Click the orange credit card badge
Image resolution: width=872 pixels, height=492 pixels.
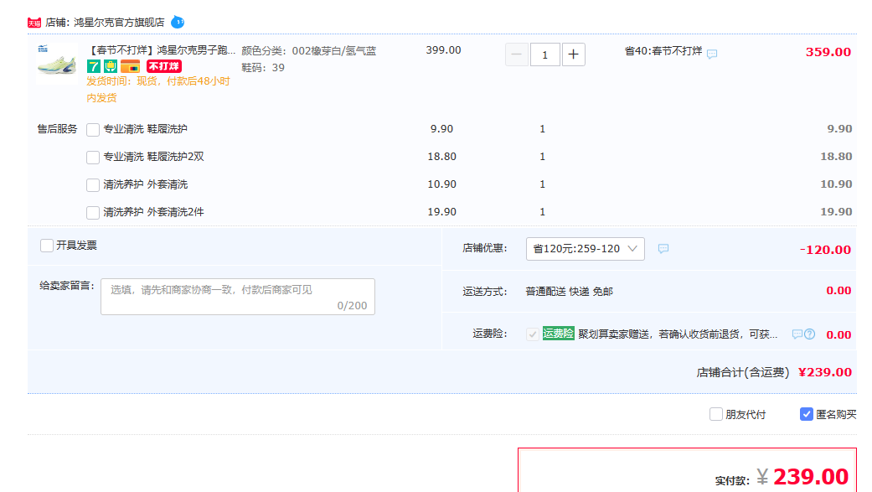(130, 67)
